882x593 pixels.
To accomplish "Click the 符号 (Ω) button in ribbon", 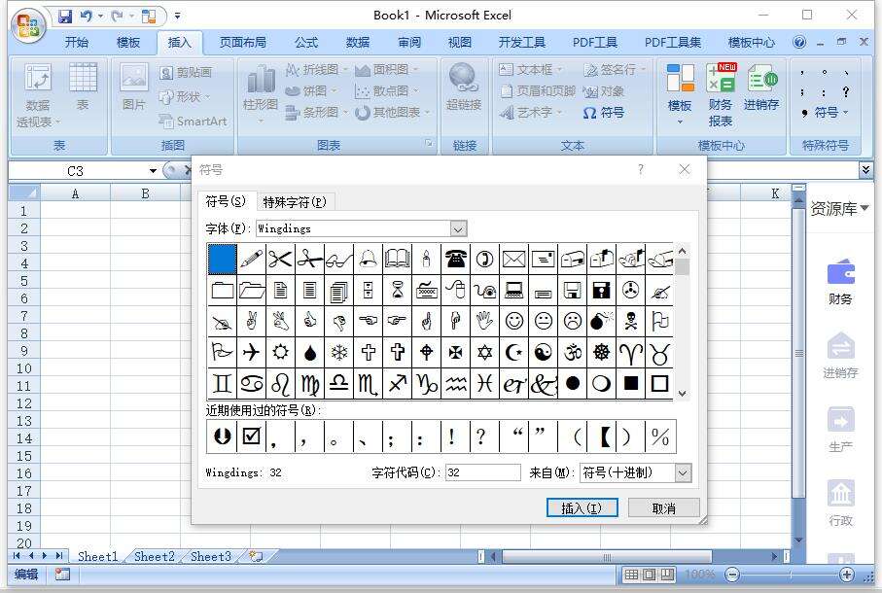I will (x=604, y=113).
